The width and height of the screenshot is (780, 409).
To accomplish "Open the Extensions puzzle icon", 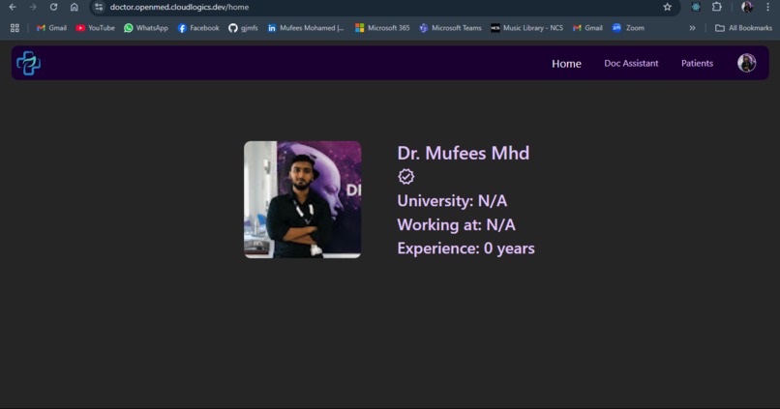I will [x=716, y=7].
